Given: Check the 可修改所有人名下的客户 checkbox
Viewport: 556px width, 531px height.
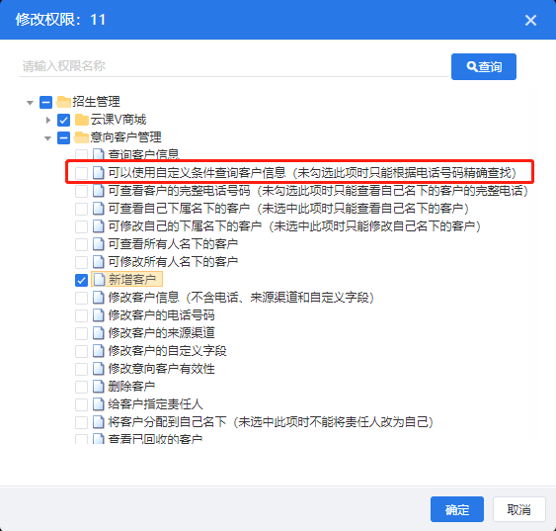Looking at the screenshot, I should (x=81, y=262).
